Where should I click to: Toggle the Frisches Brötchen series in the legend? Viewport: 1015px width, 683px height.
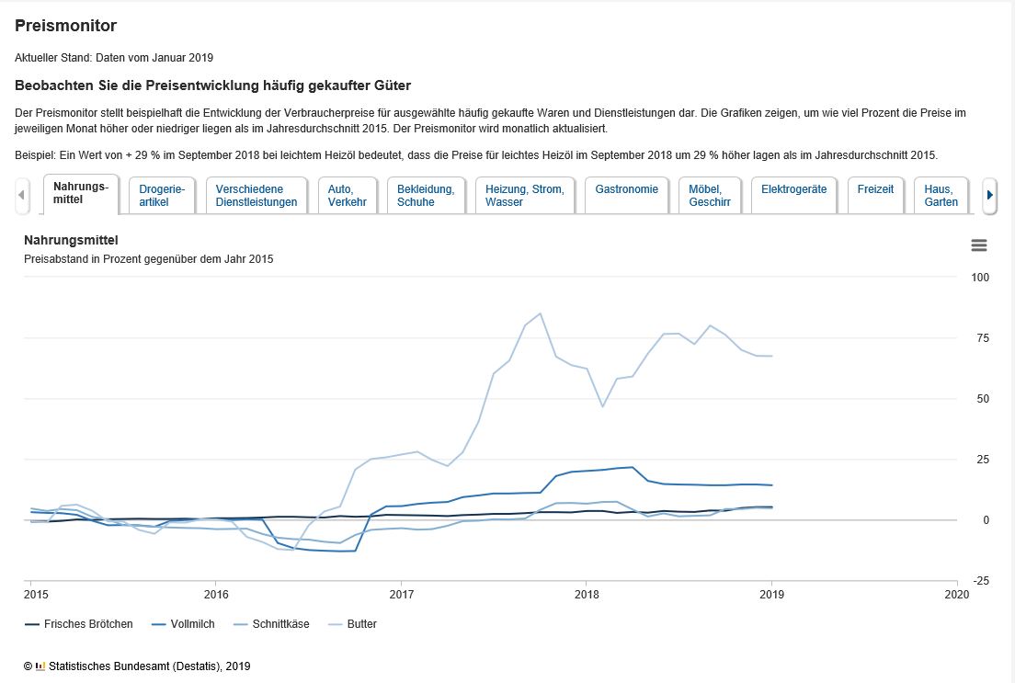pyautogui.click(x=79, y=624)
